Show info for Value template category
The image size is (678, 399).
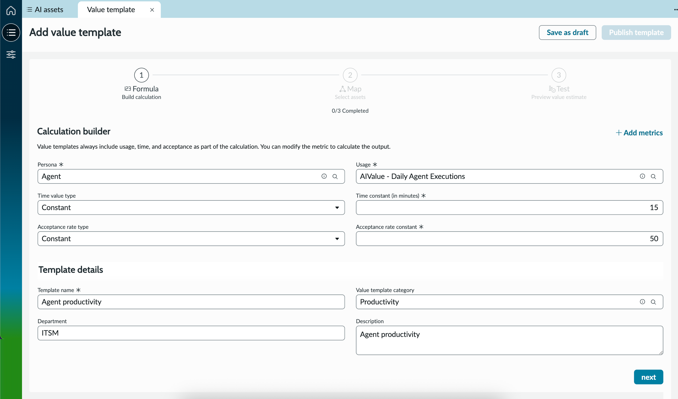(x=642, y=302)
